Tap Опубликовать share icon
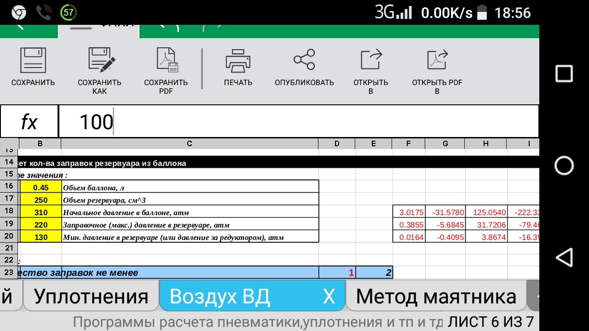Viewport: 589px width, 331px height. (x=304, y=60)
